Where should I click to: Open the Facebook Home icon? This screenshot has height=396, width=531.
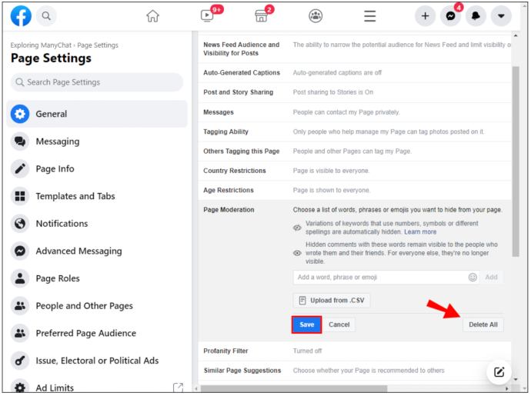point(152,16)
